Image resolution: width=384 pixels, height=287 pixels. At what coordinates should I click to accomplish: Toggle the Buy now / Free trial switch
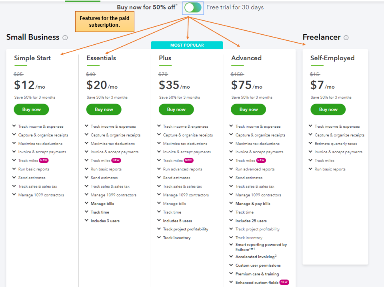tap(193, 8)
